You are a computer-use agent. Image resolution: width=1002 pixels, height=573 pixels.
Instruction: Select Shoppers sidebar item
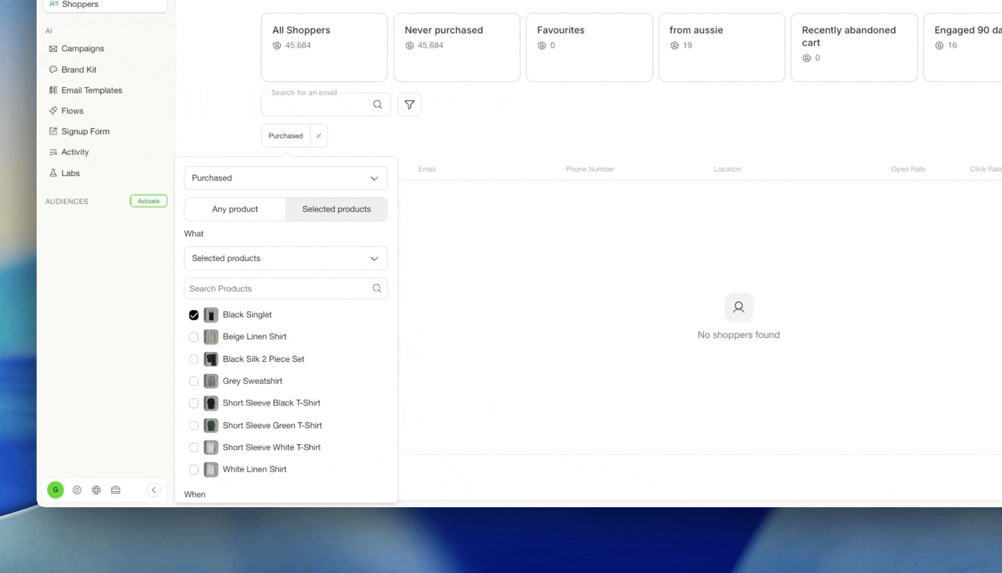point(105,4)
